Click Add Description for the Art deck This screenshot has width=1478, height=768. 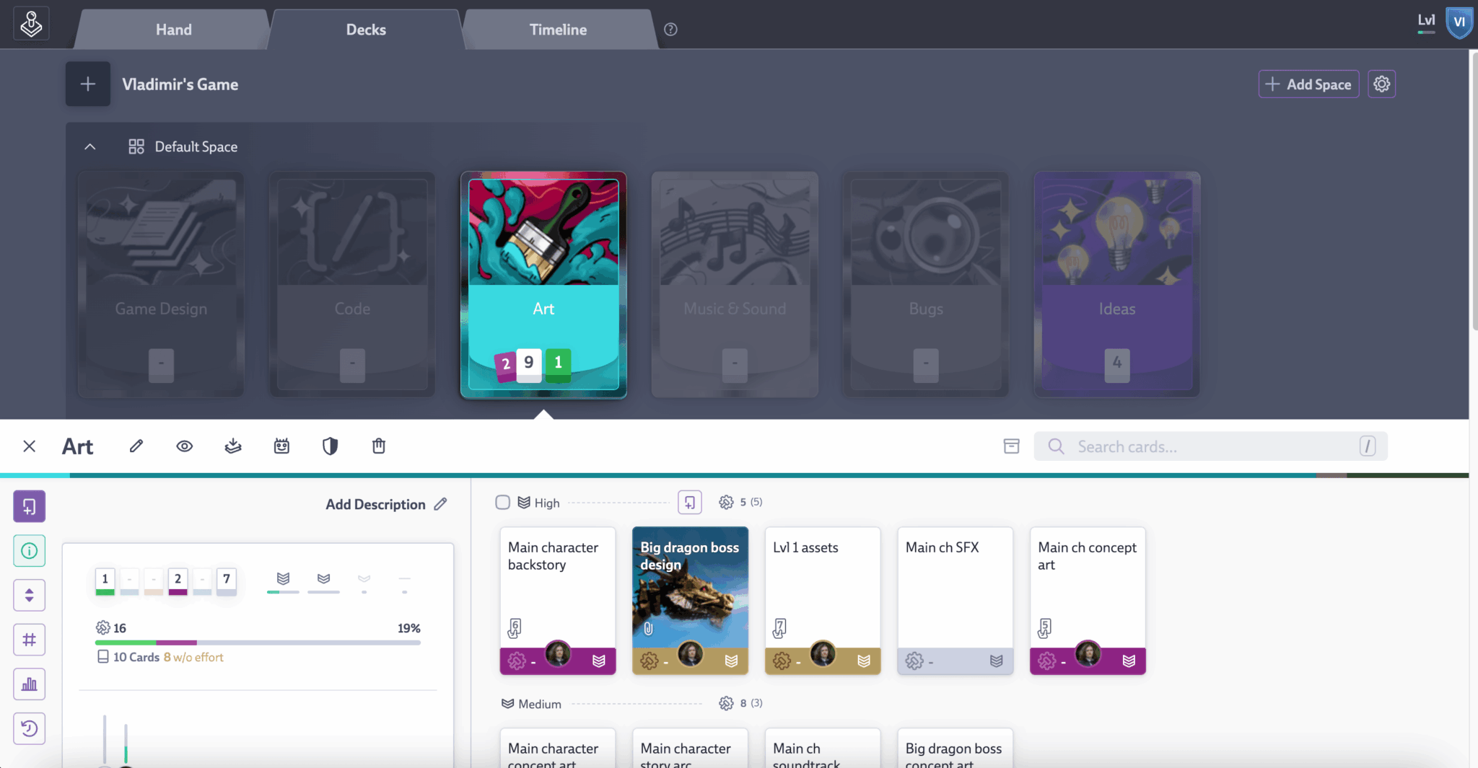[375, 504]
